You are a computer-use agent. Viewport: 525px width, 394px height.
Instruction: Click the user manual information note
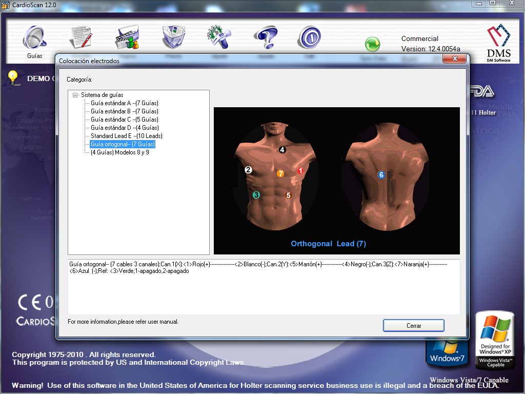coord(123,322)
